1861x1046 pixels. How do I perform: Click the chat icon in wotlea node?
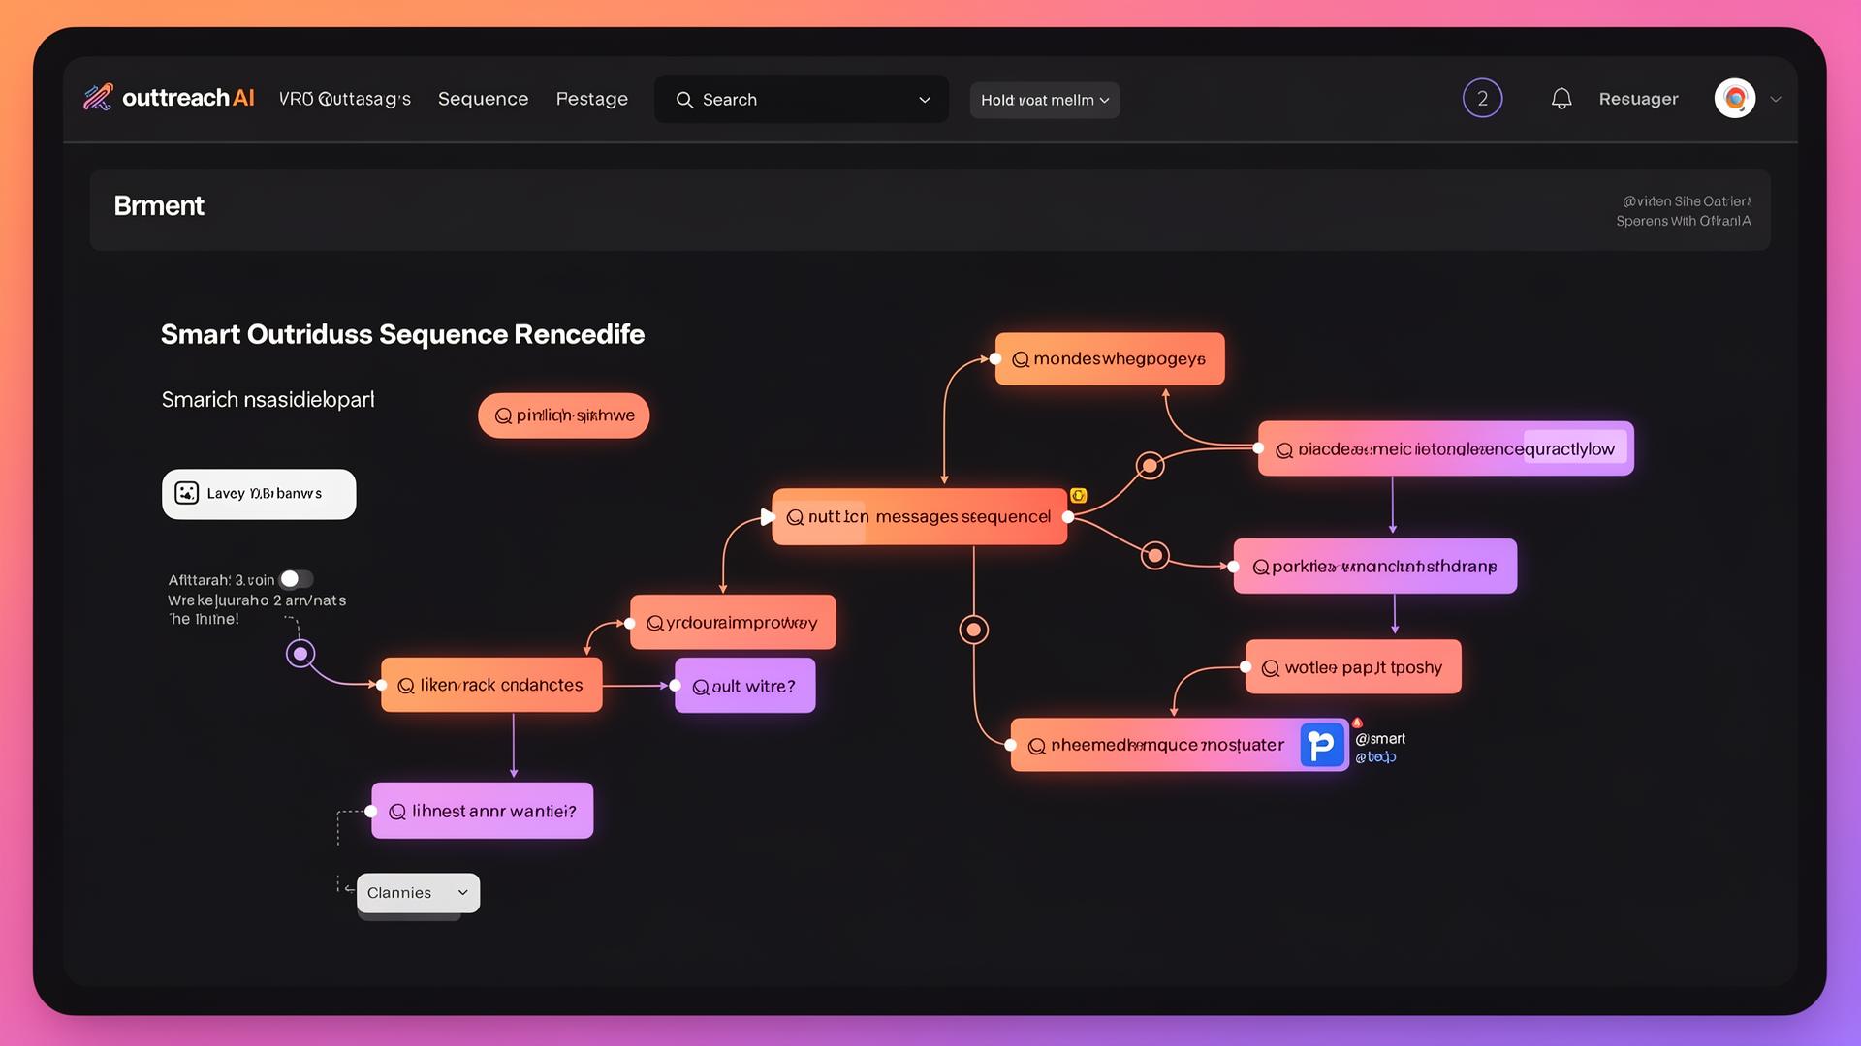1271,668
